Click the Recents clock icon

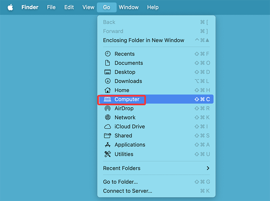pos(108,54)
